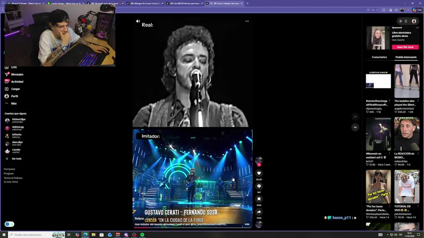Open options for #Nemesis suggestion

pyautogui.click(x=390, y=154)
